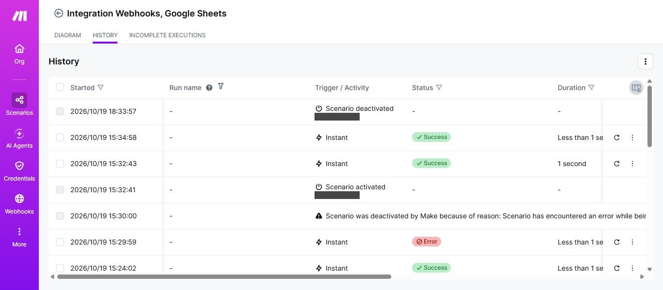663x290 pixels.
Task: Rerun the 15:32:43 execution
Action: (617, 164)
